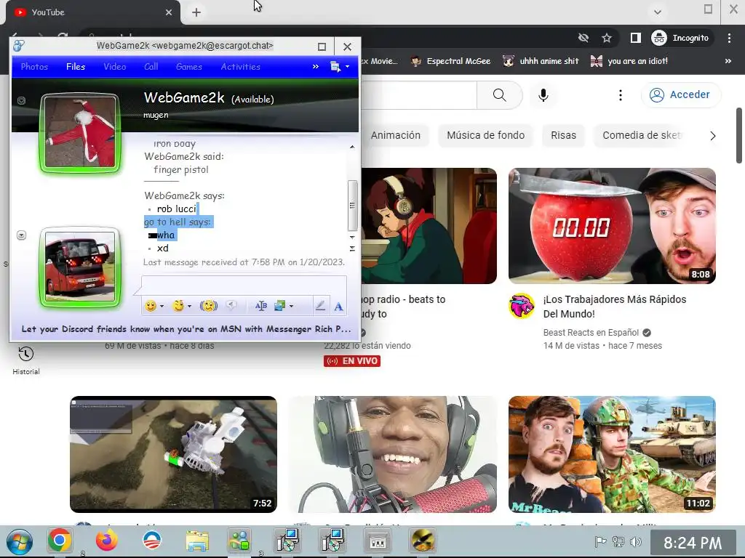The width and height of the screenshot is (745, 558).
Task: Open the Files menu in Messenger
Action: click(x=76, y=67)
